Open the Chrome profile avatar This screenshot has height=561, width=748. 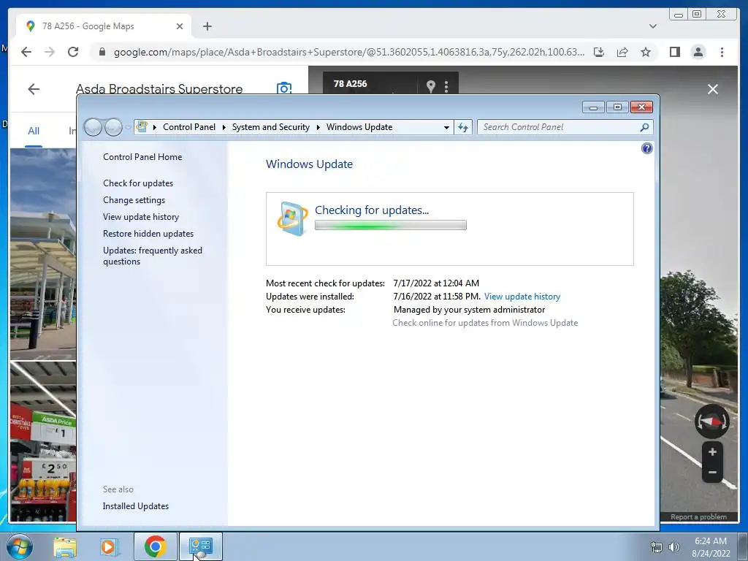pos(698,52)
